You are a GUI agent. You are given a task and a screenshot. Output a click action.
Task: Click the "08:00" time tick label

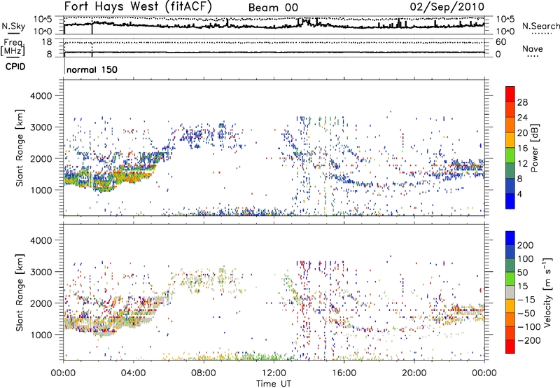pyautogui.click(x=203, y=373)
